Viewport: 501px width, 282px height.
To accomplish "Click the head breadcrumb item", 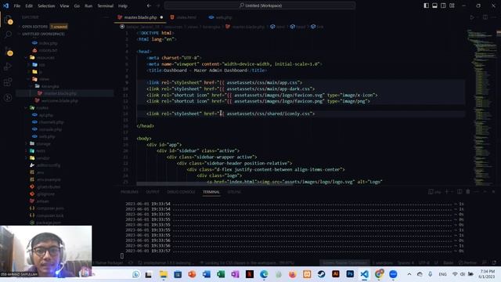I will pos(297,27).
